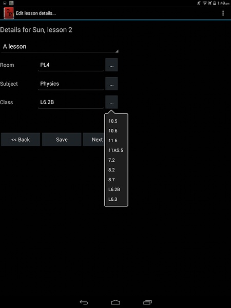Tap the muted sound status icon

coord(199,3)
